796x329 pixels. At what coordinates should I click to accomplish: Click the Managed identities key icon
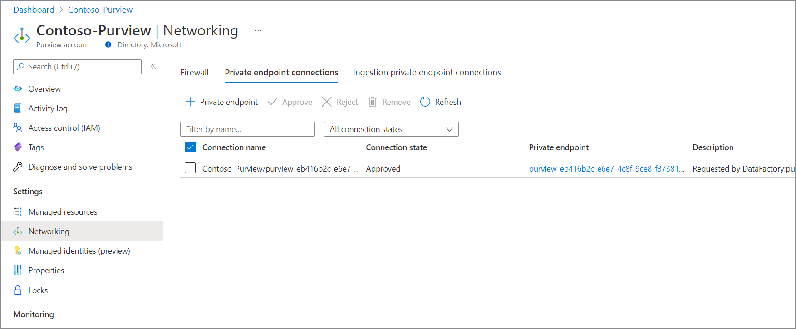pyautogui.click(x=18, y=250)
